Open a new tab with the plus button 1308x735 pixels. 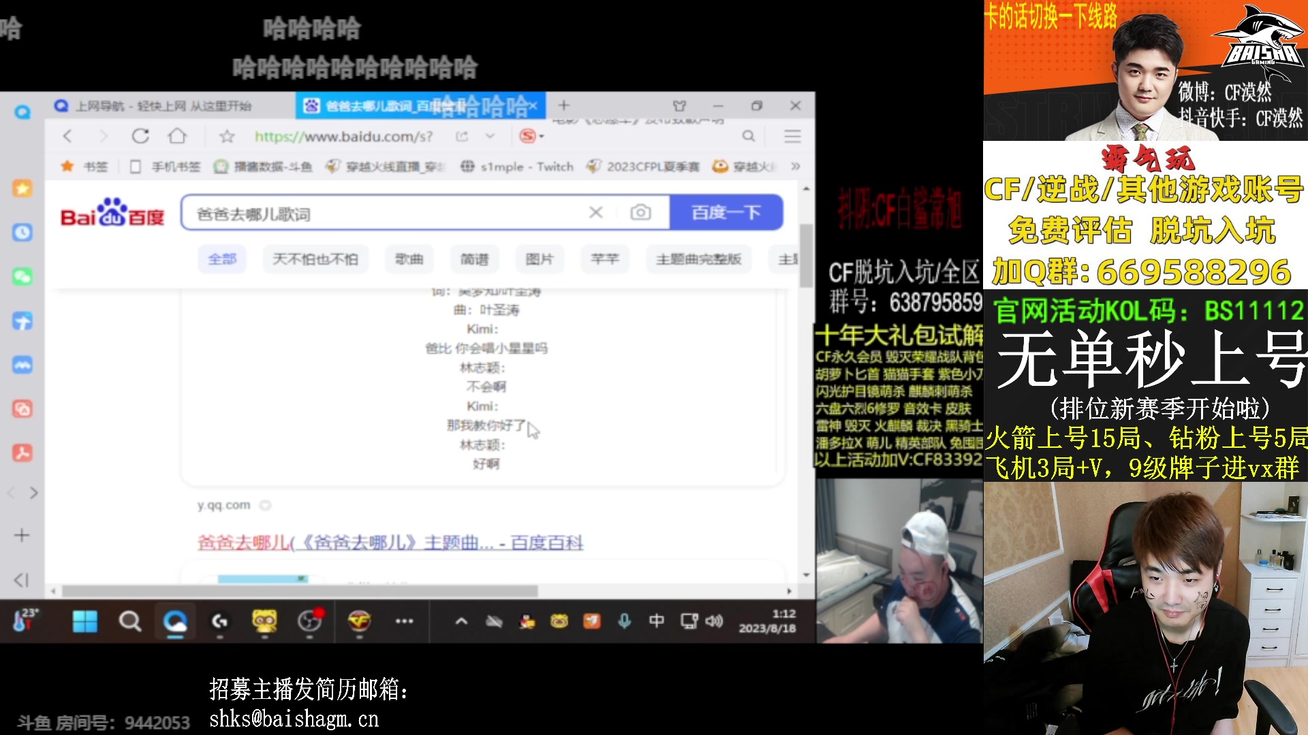(x=563, y=105)
